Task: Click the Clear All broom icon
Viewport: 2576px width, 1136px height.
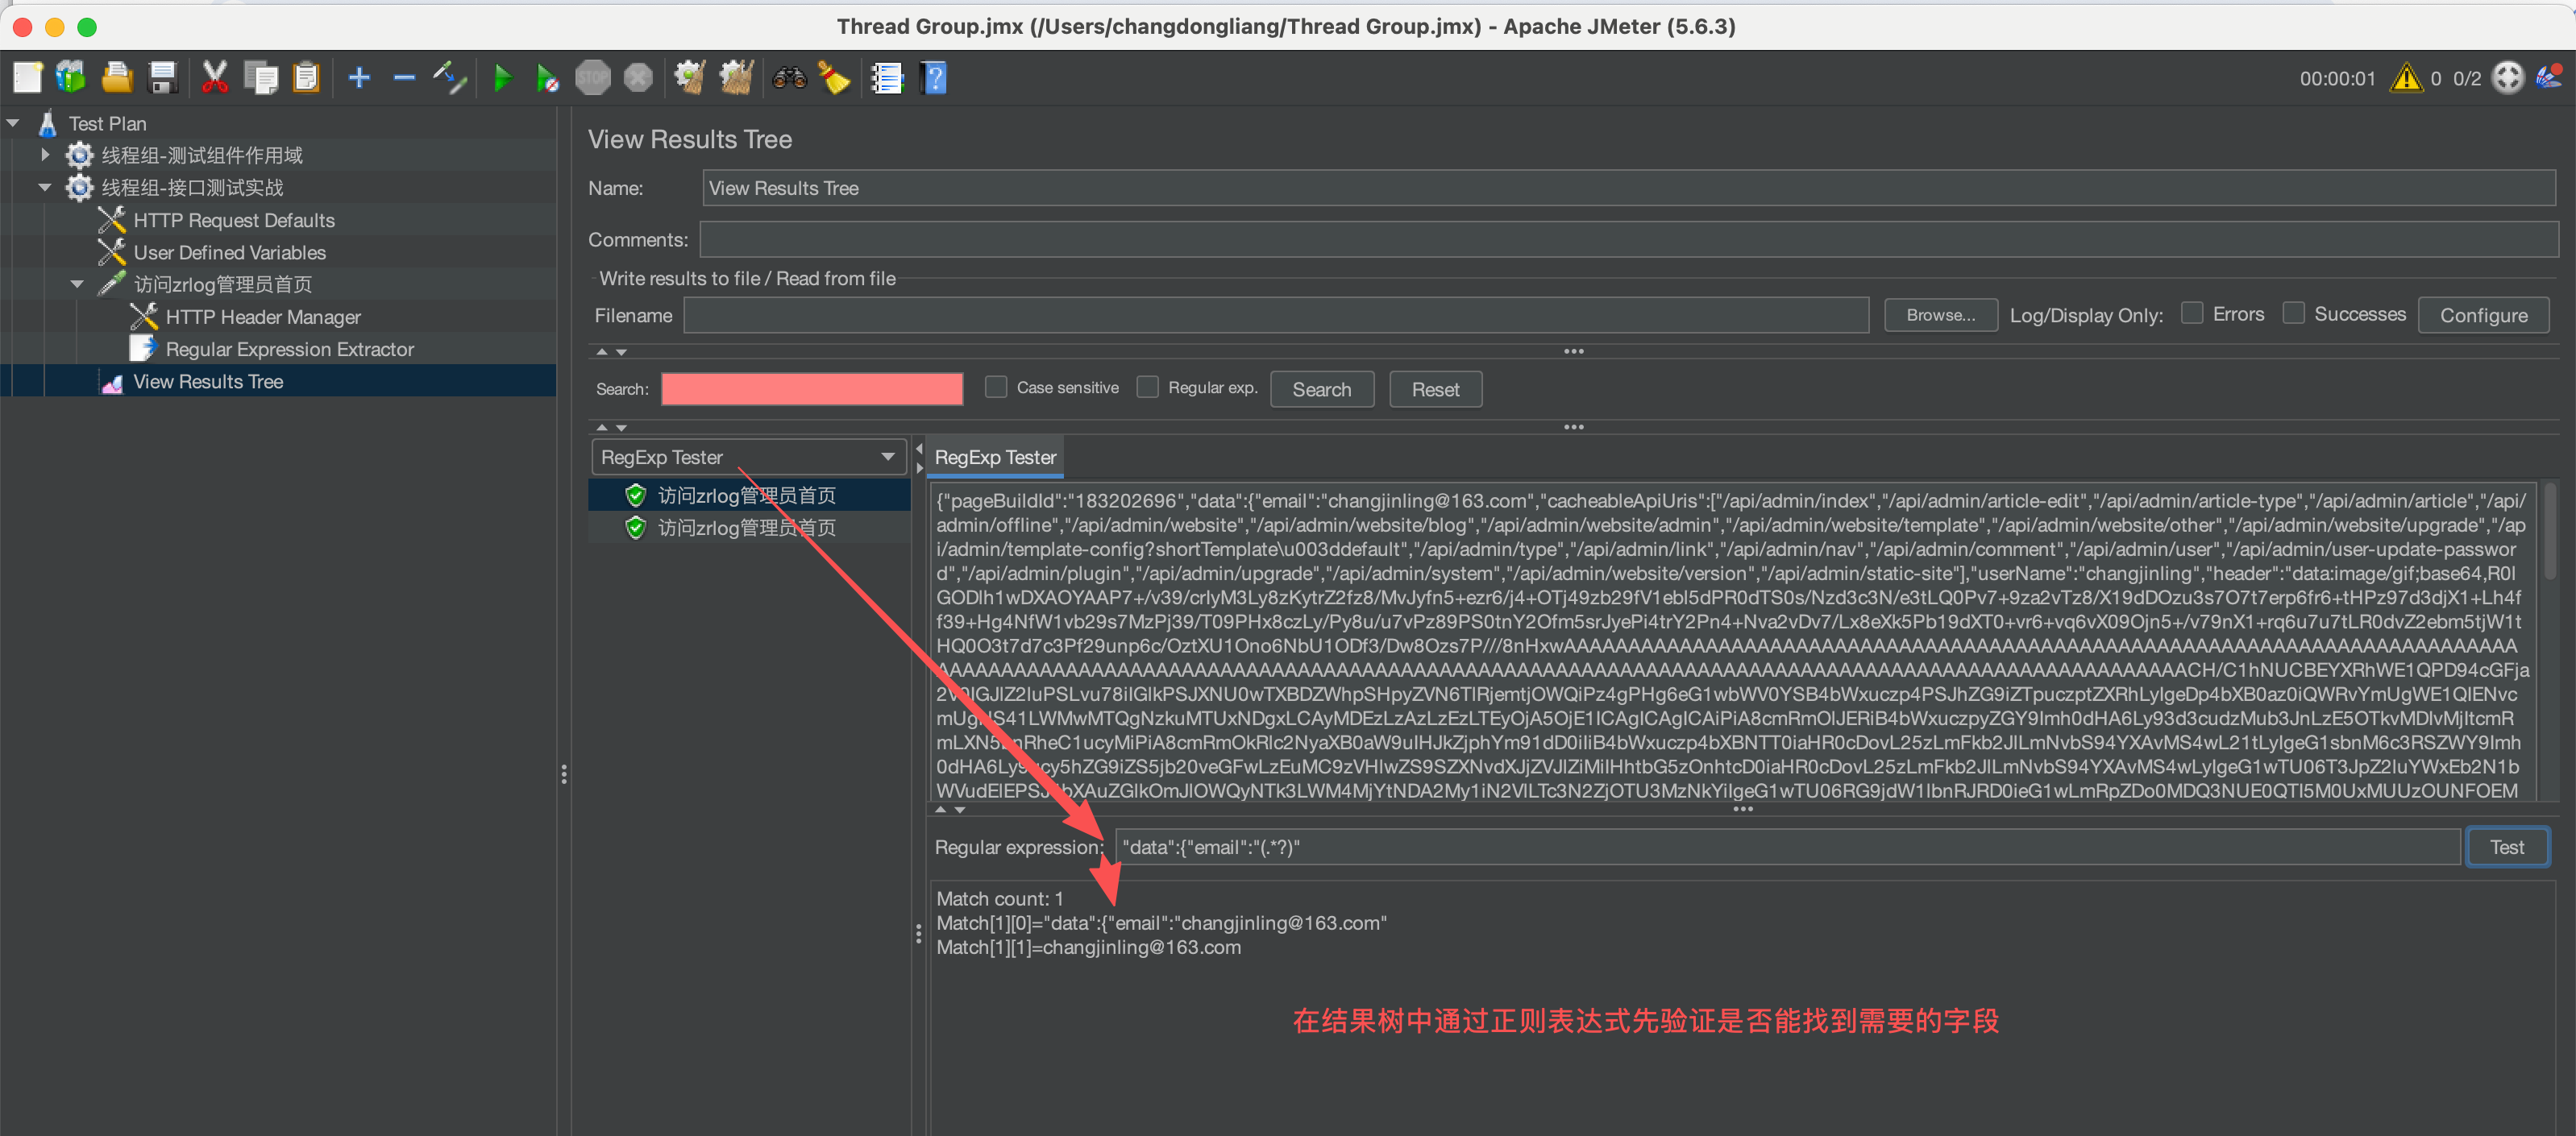Action: [737, 77]
